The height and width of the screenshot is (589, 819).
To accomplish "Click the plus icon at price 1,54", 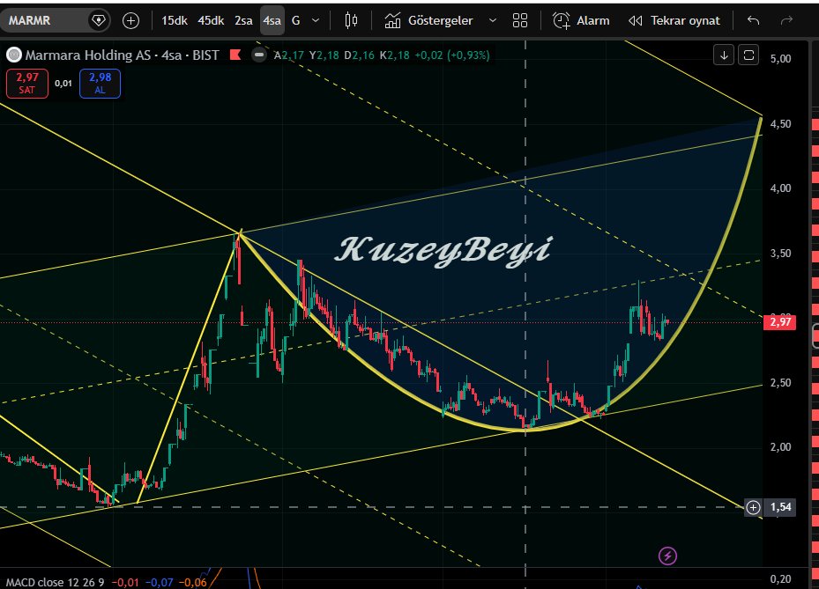I will (x=753, y=507).
